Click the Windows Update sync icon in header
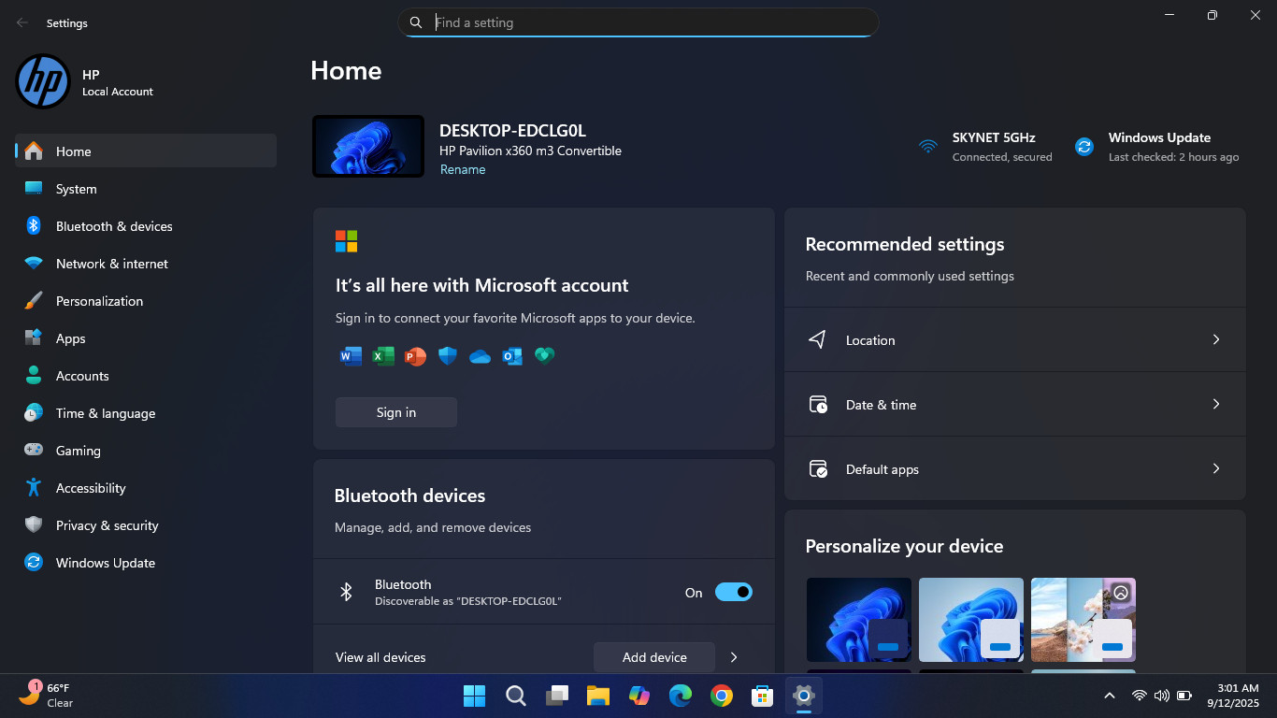Image resolution: width=1277 pixels, height=718 pixels. pos(1084,147)
